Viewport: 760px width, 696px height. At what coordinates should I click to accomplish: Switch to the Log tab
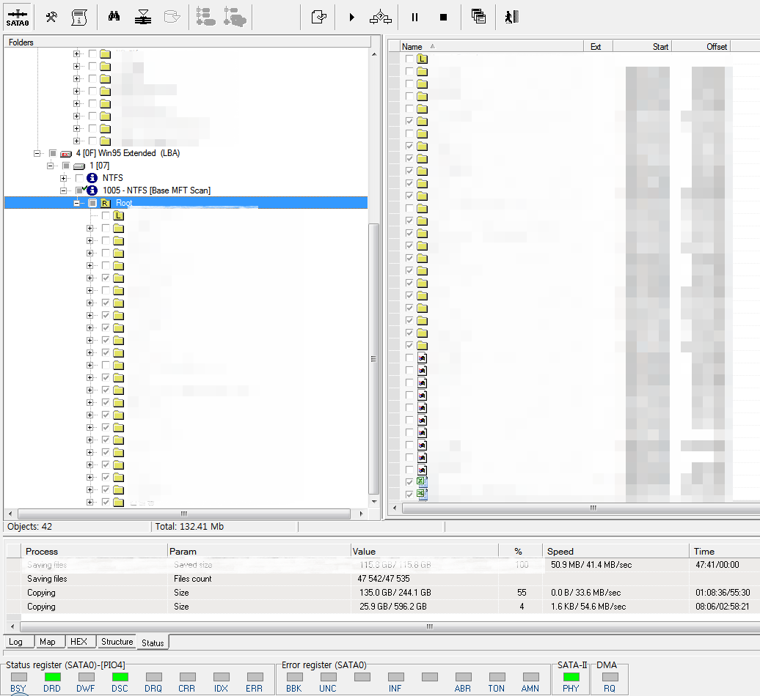(16, 642)
